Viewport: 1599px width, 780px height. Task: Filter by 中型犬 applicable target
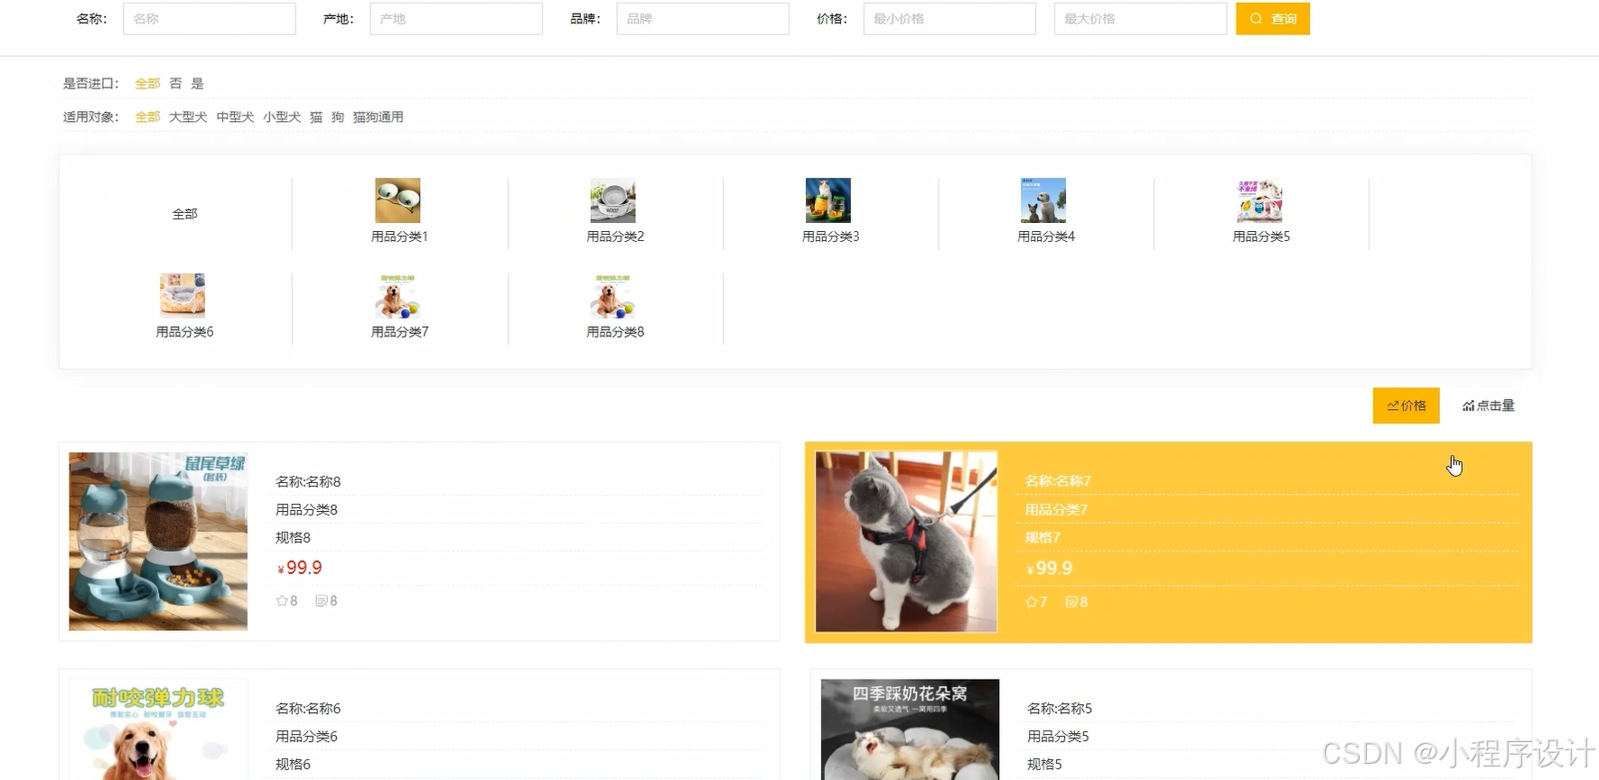pyautogui.click(x=235, y=116)
